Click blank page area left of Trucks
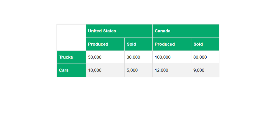 [x=28, y=57]
